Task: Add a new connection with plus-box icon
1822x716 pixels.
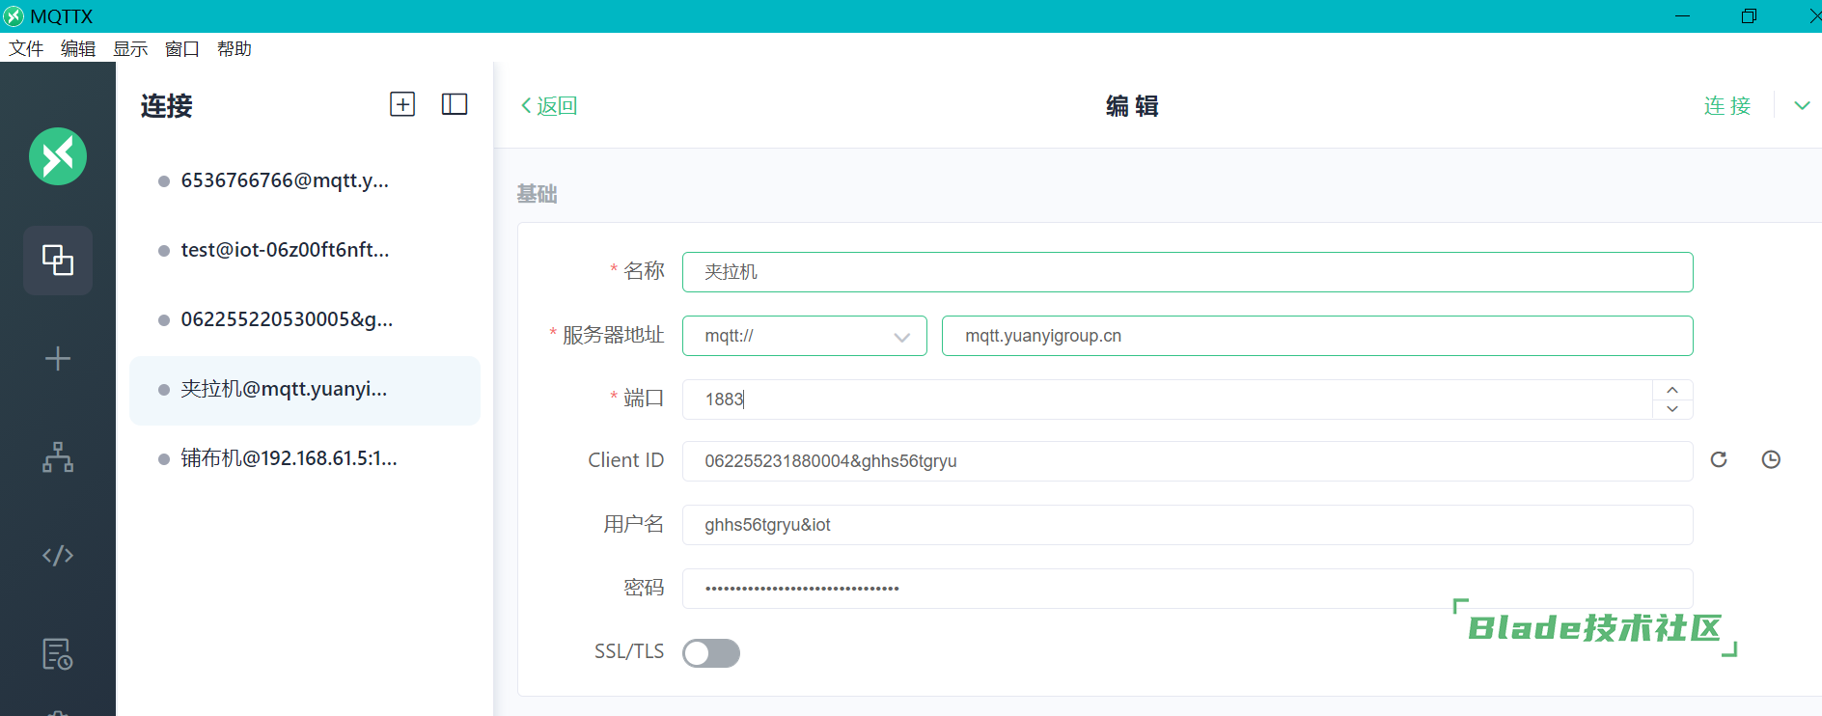Action: [402, 104]
